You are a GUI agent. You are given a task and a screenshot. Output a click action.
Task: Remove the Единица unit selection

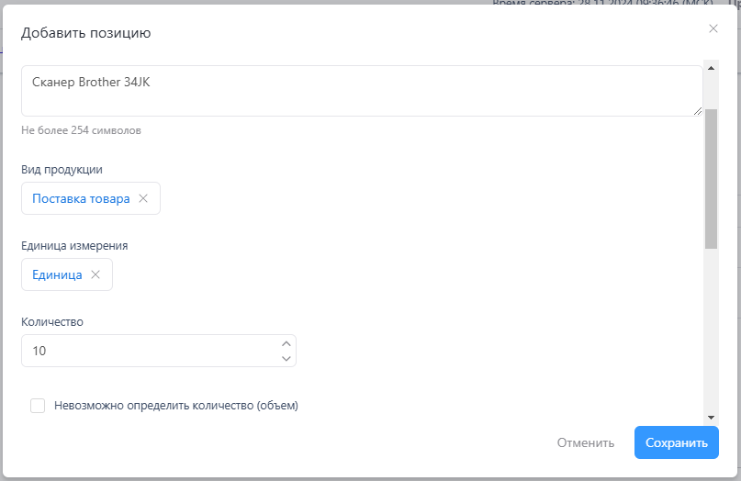95,274
